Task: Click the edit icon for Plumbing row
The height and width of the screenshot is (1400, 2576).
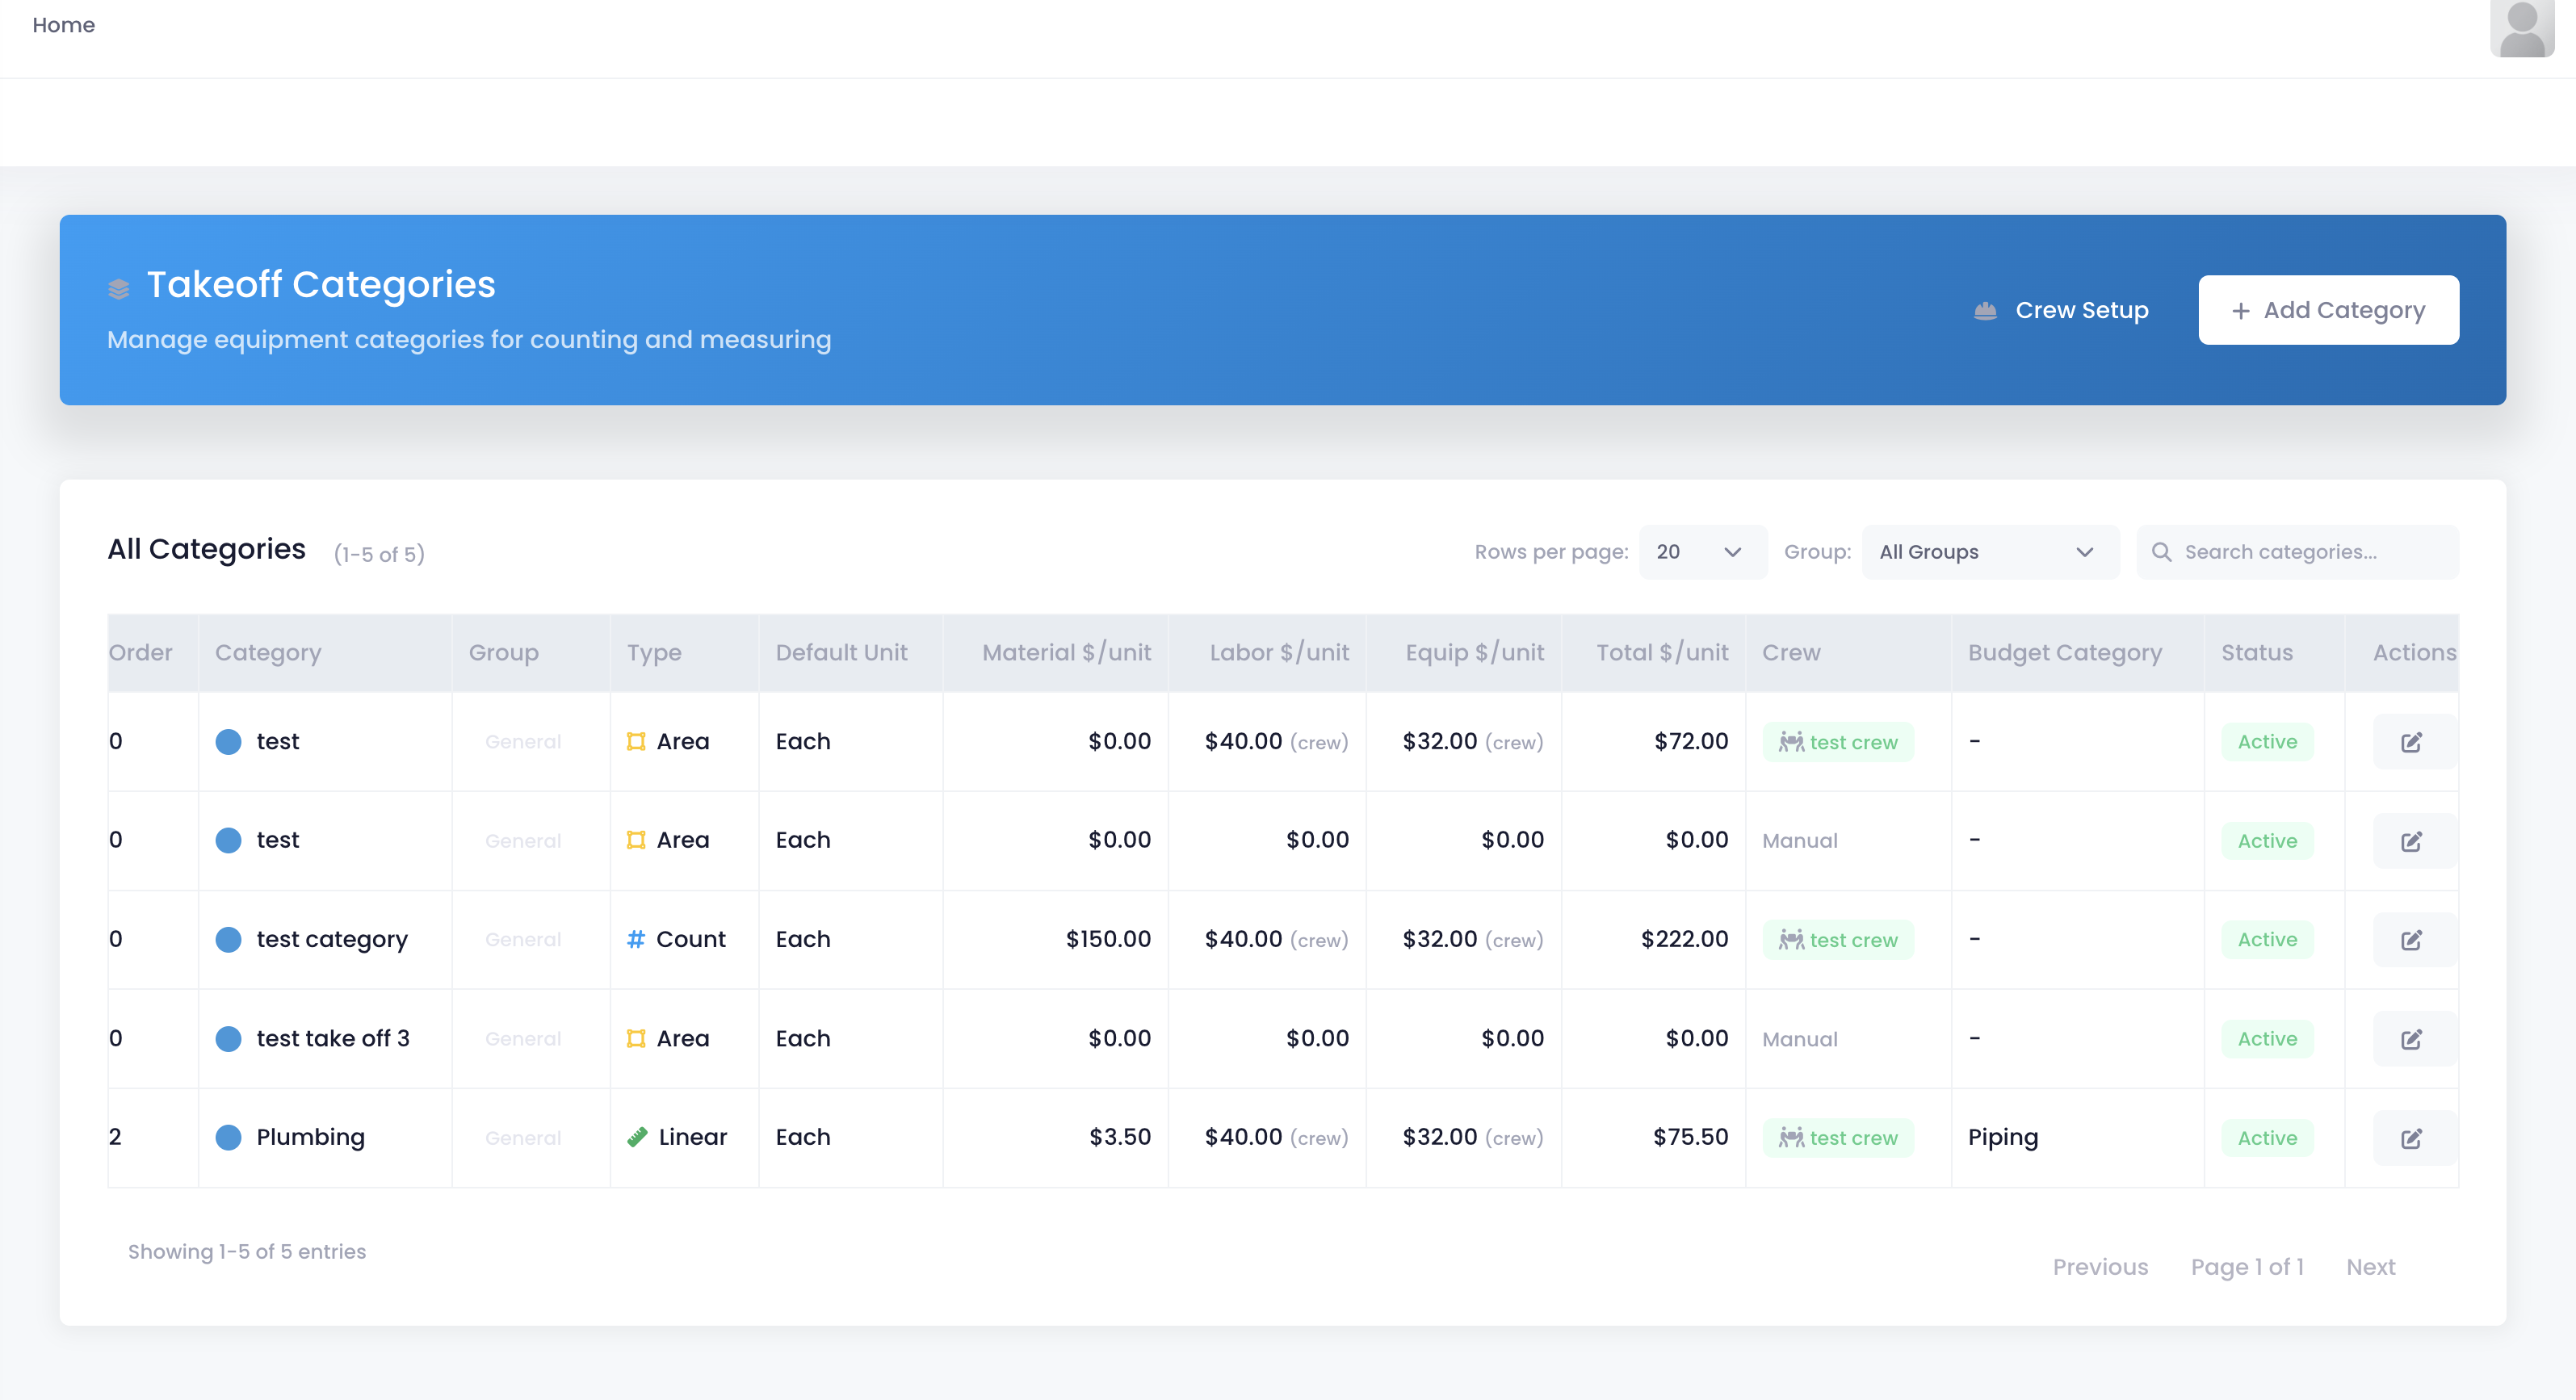Action: pyautogui.click(x=2411, y=1138)
